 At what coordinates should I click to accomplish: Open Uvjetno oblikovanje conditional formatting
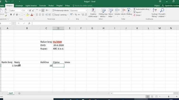(93, 13)
